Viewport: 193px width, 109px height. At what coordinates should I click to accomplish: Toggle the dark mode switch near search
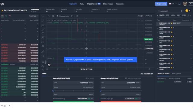click(190, 11)
